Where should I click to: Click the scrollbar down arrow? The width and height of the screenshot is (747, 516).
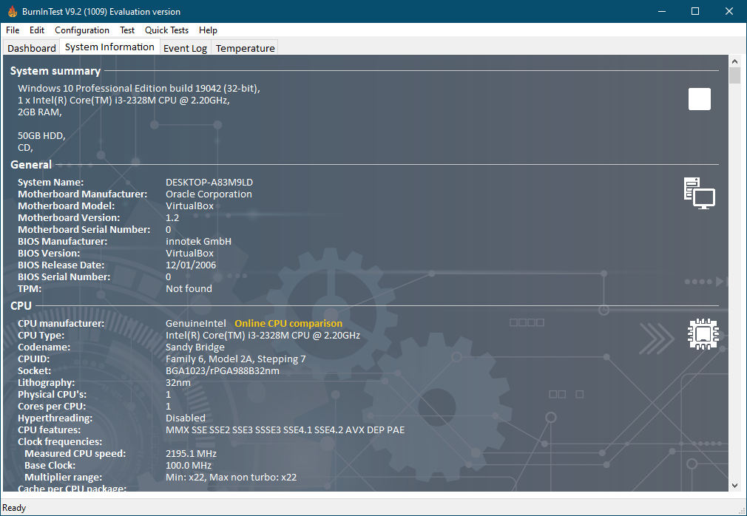(734, 485)
